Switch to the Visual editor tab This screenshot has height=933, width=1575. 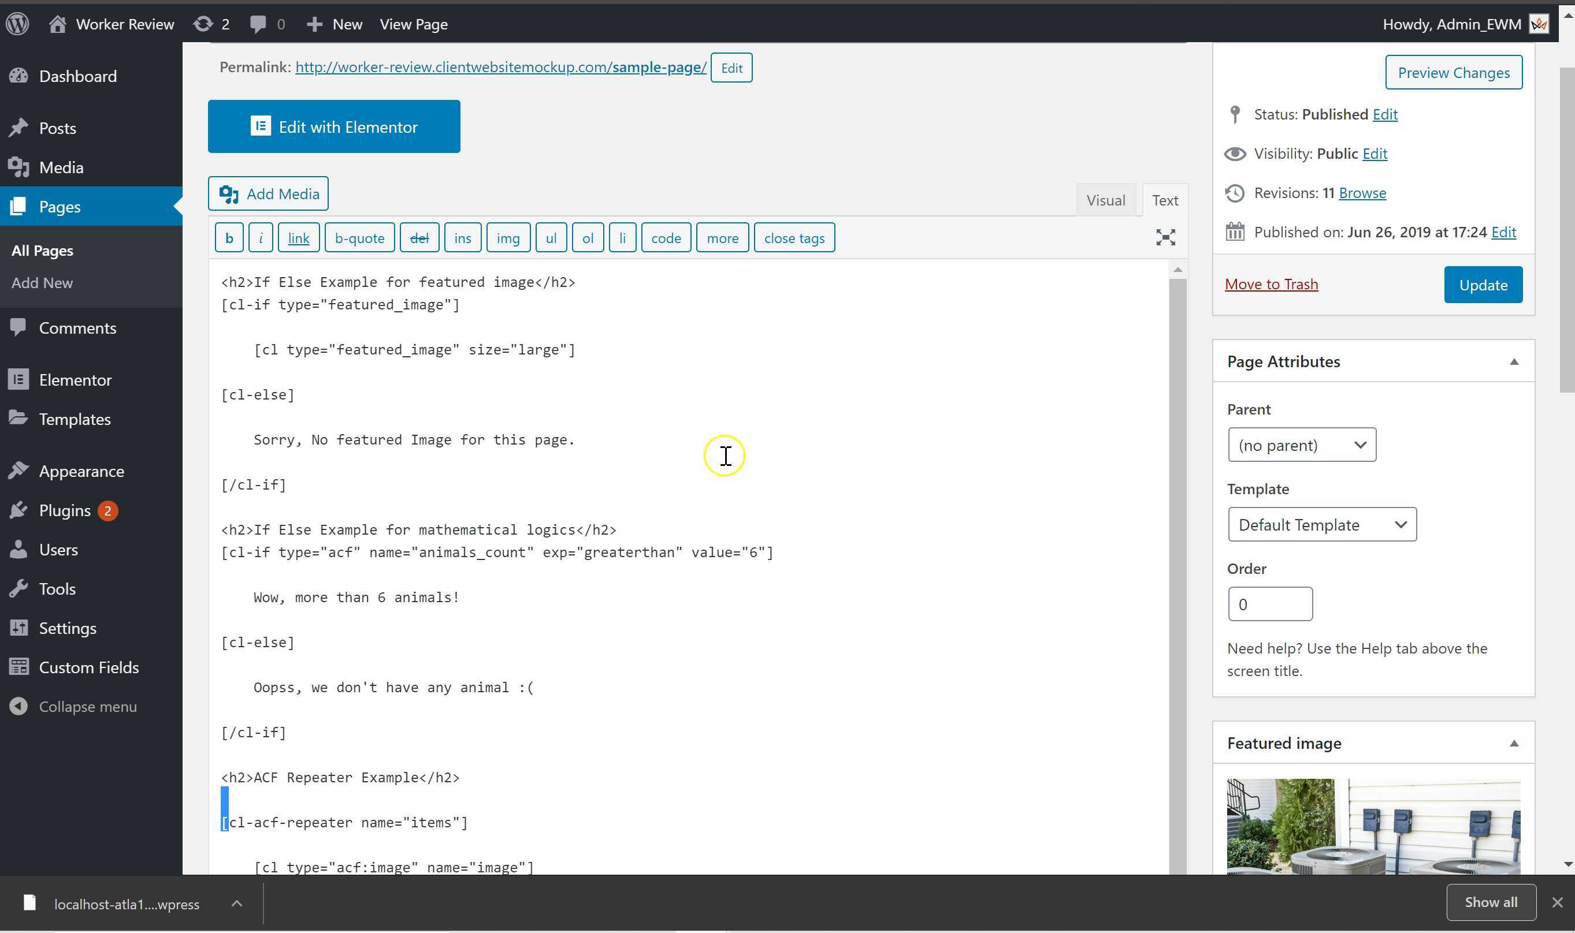(x=1105, y=200)
